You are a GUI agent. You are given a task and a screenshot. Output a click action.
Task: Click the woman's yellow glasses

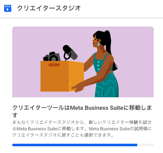pos(95,39)
